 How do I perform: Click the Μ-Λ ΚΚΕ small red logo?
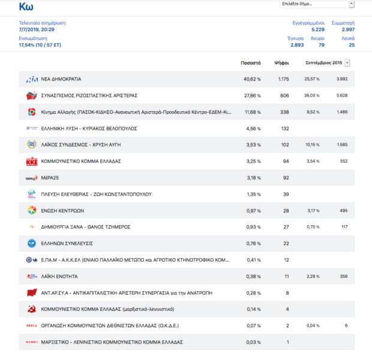[32, 342]
